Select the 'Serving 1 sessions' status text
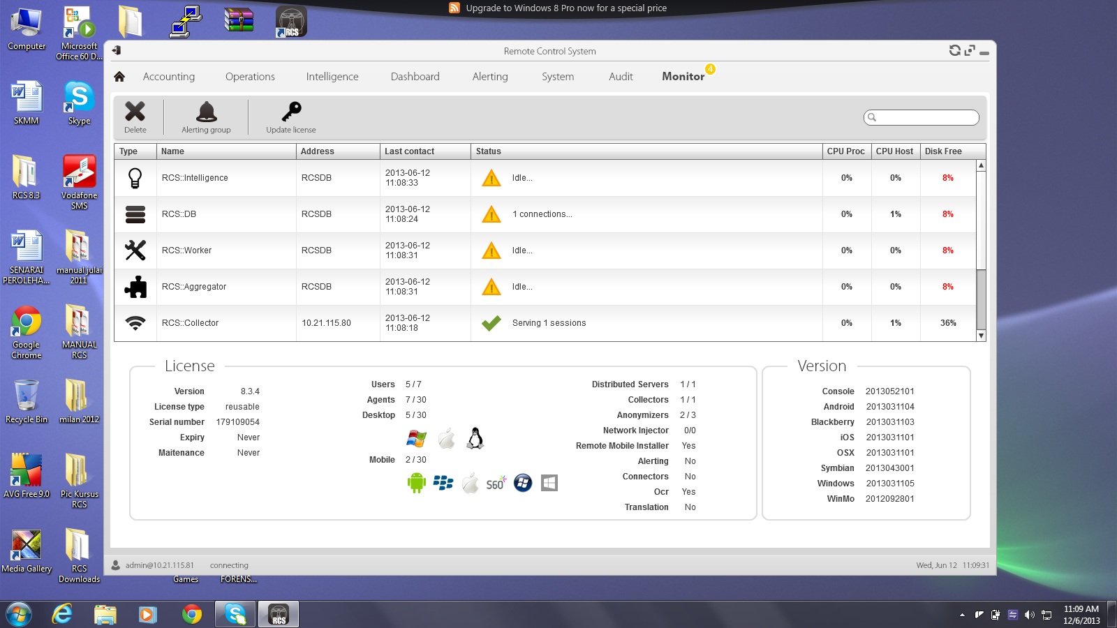 coord(549,323)
